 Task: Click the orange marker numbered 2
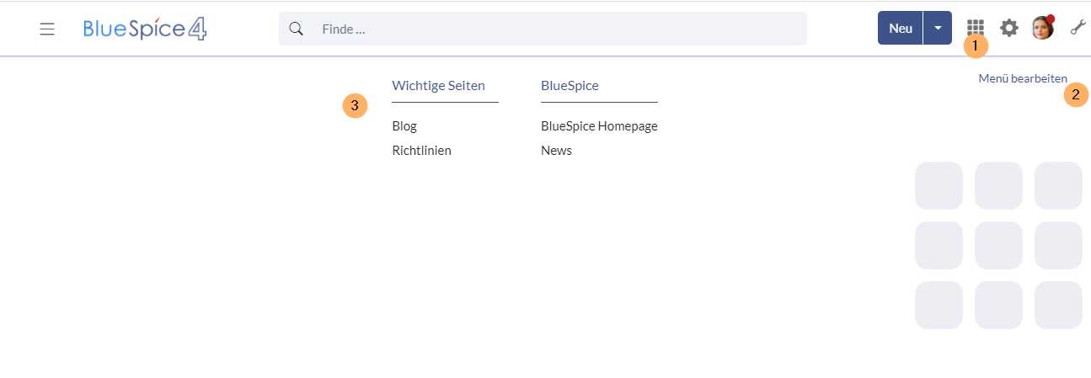point(1075,94)
